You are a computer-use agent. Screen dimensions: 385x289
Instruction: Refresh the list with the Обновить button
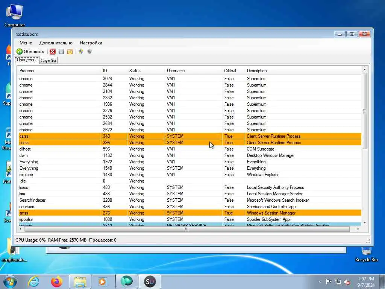(x=30, y=51)
